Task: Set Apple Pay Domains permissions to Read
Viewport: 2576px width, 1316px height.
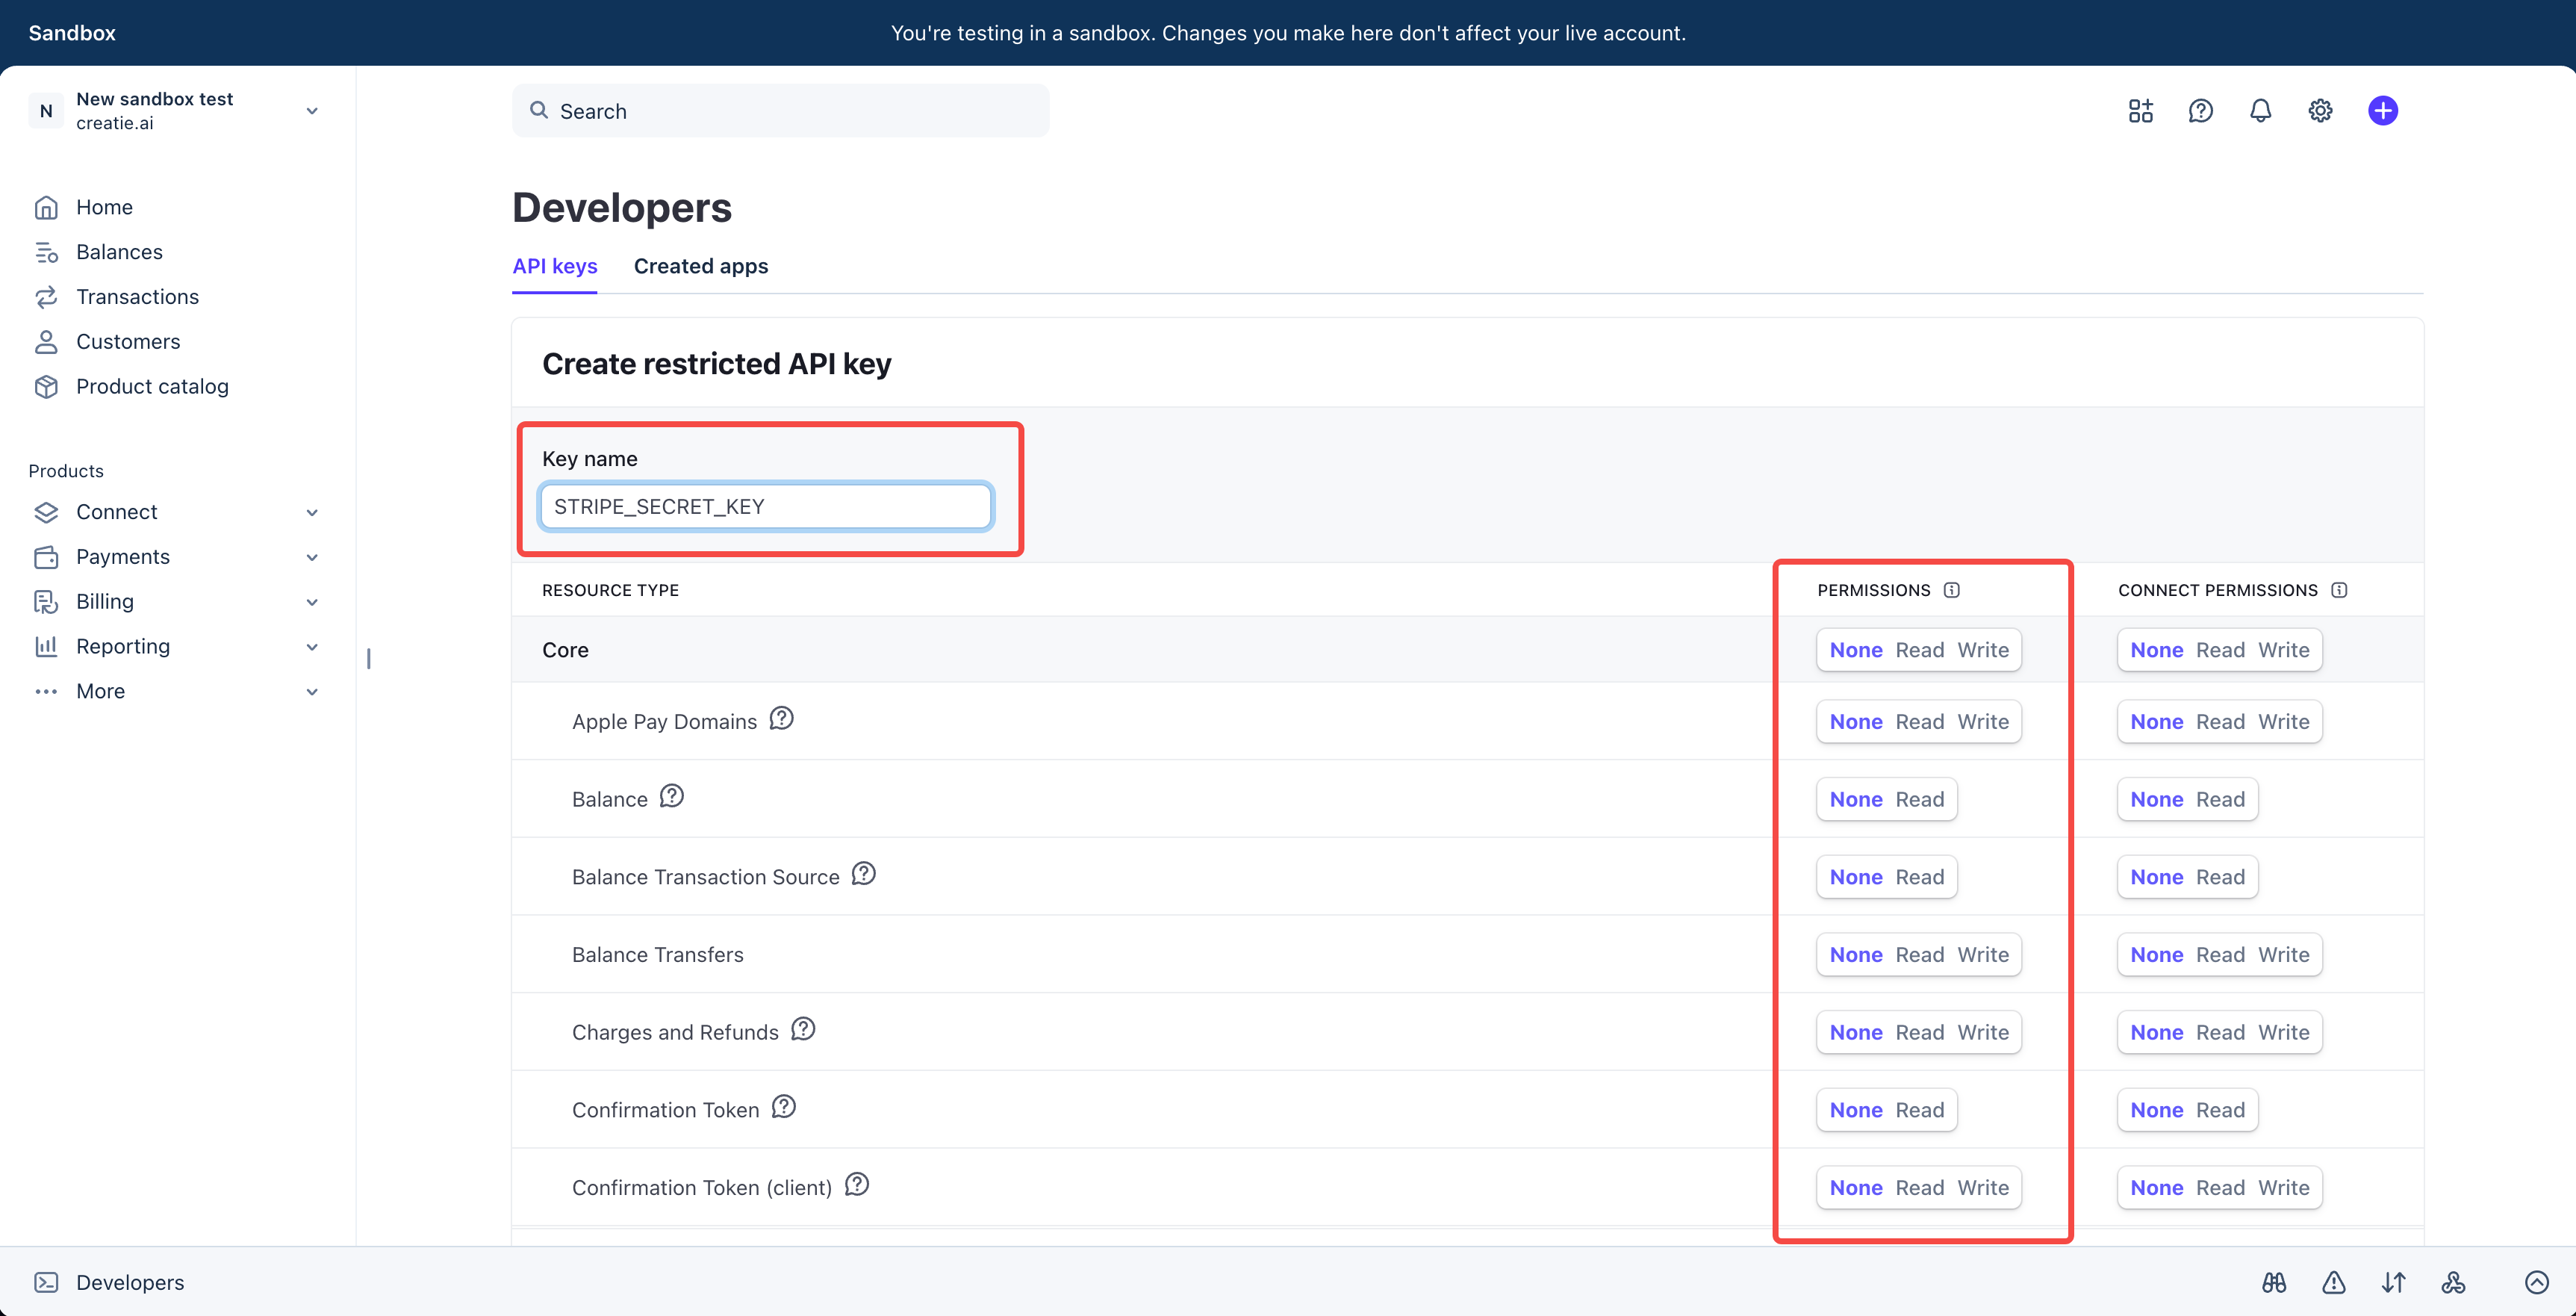Action: point(1920,722)
